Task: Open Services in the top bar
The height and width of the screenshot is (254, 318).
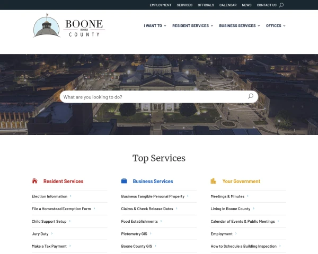Action: (x=184, y=5)
